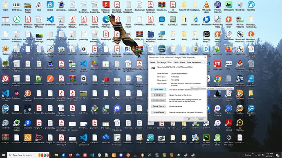
Task: Open the taskbar clock and date
Action: point(269,155)
